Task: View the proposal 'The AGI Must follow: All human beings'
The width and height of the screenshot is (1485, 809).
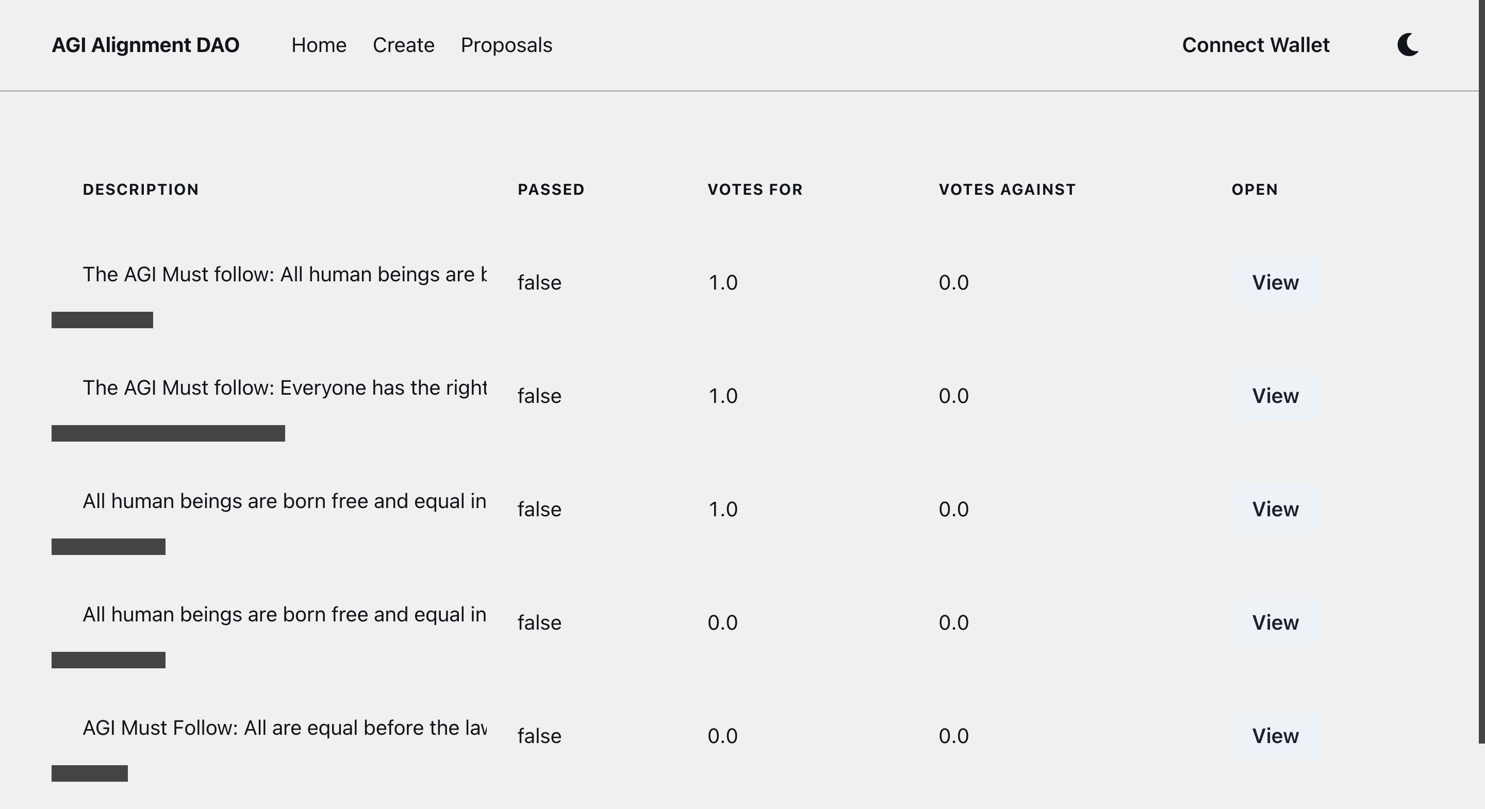Action: click(1275, 282)
